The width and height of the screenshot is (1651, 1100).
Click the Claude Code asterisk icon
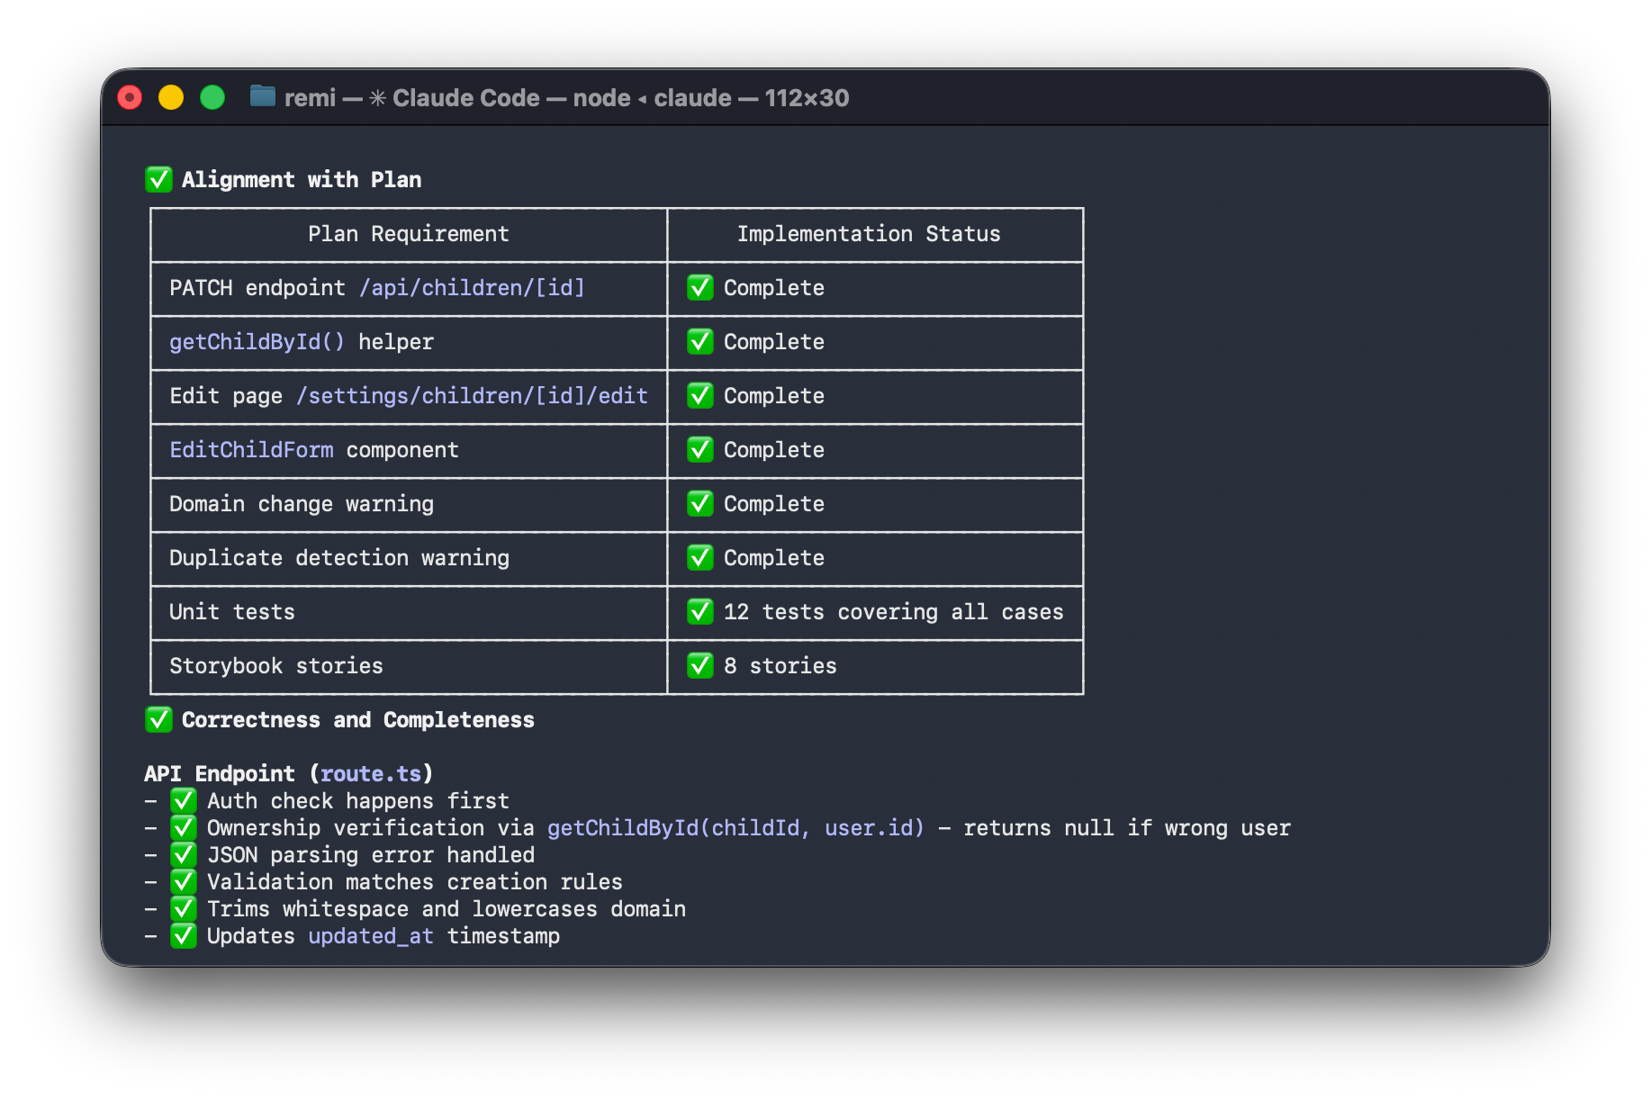378,98
